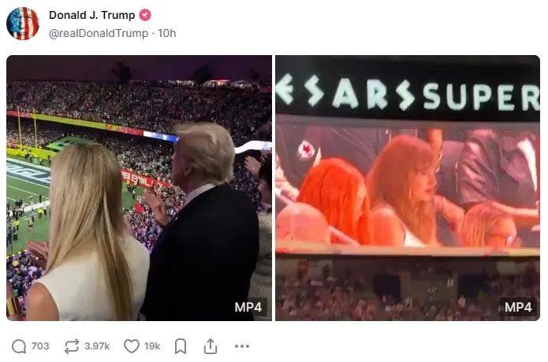Play the jumbotron video on right
Image resolution: width=548 pixels, height=362 pixels.
(408, 188)
